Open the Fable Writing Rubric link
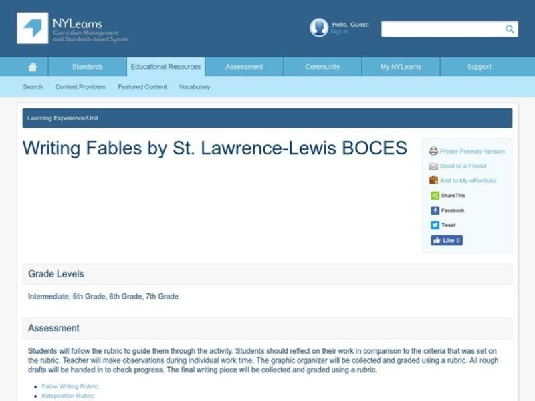 click(x=69, y=386)
